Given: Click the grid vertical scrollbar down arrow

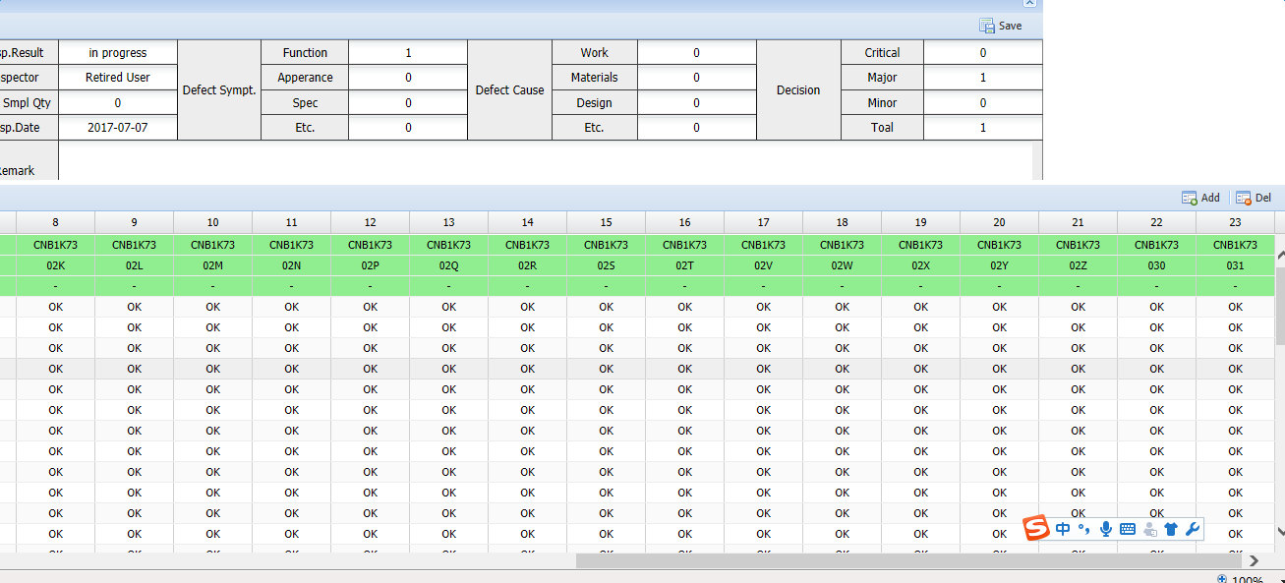Looking at the screenshot, I should click(x=1279, y=532).
